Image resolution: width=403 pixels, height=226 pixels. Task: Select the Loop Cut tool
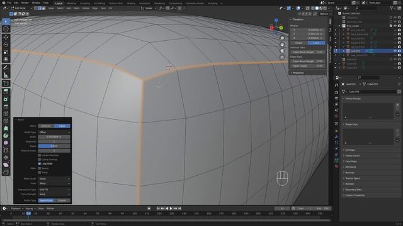[6, 114]
